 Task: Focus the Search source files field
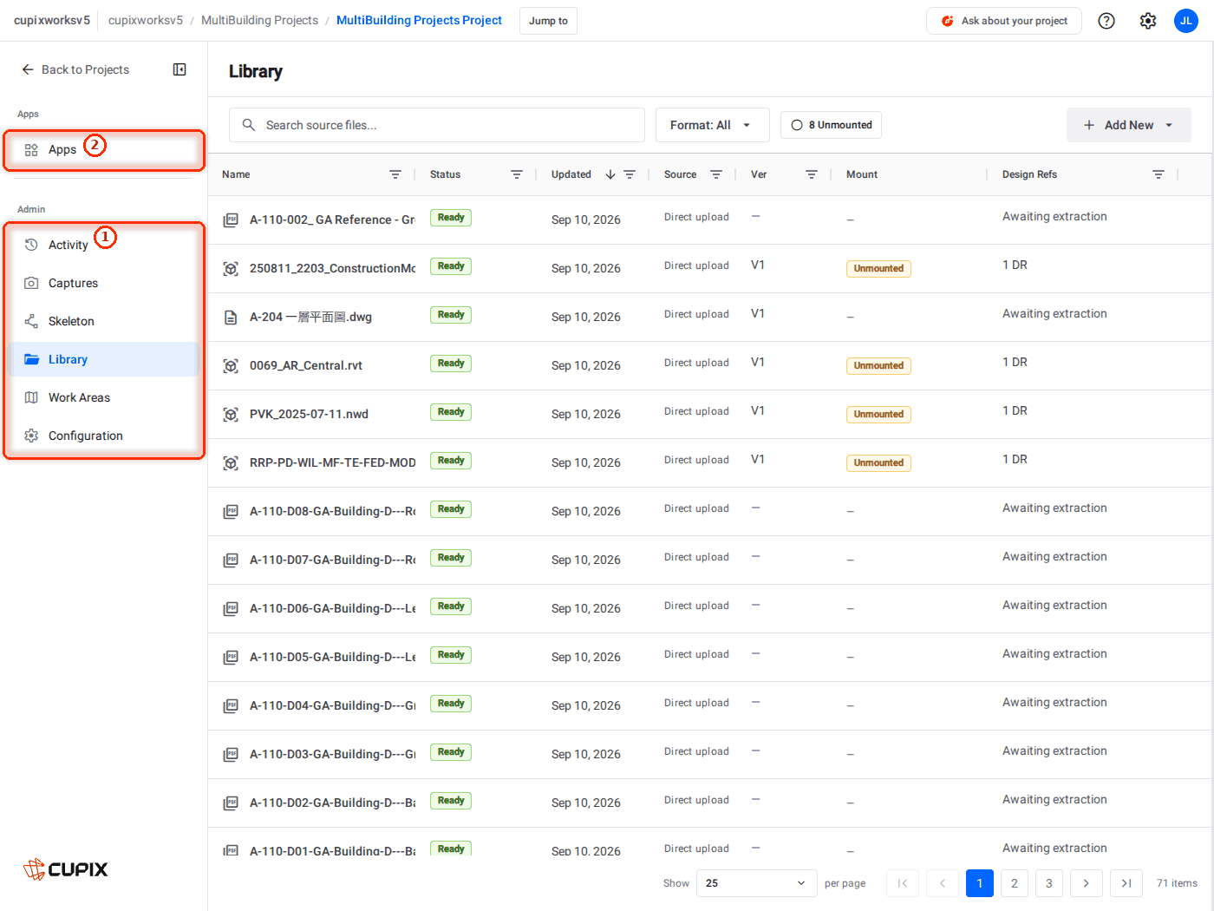[x=437, y=125]
